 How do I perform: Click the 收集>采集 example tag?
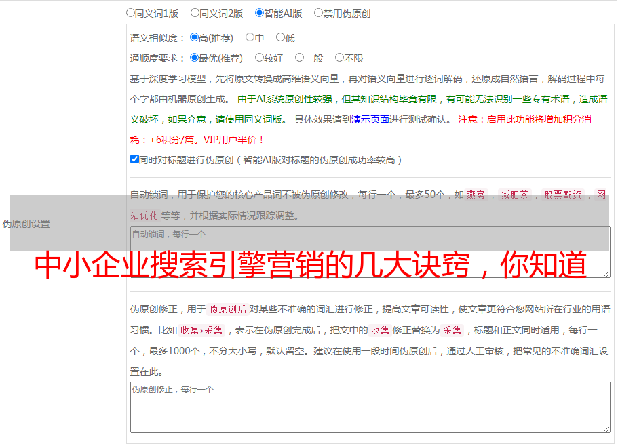(x=201, y=330)
